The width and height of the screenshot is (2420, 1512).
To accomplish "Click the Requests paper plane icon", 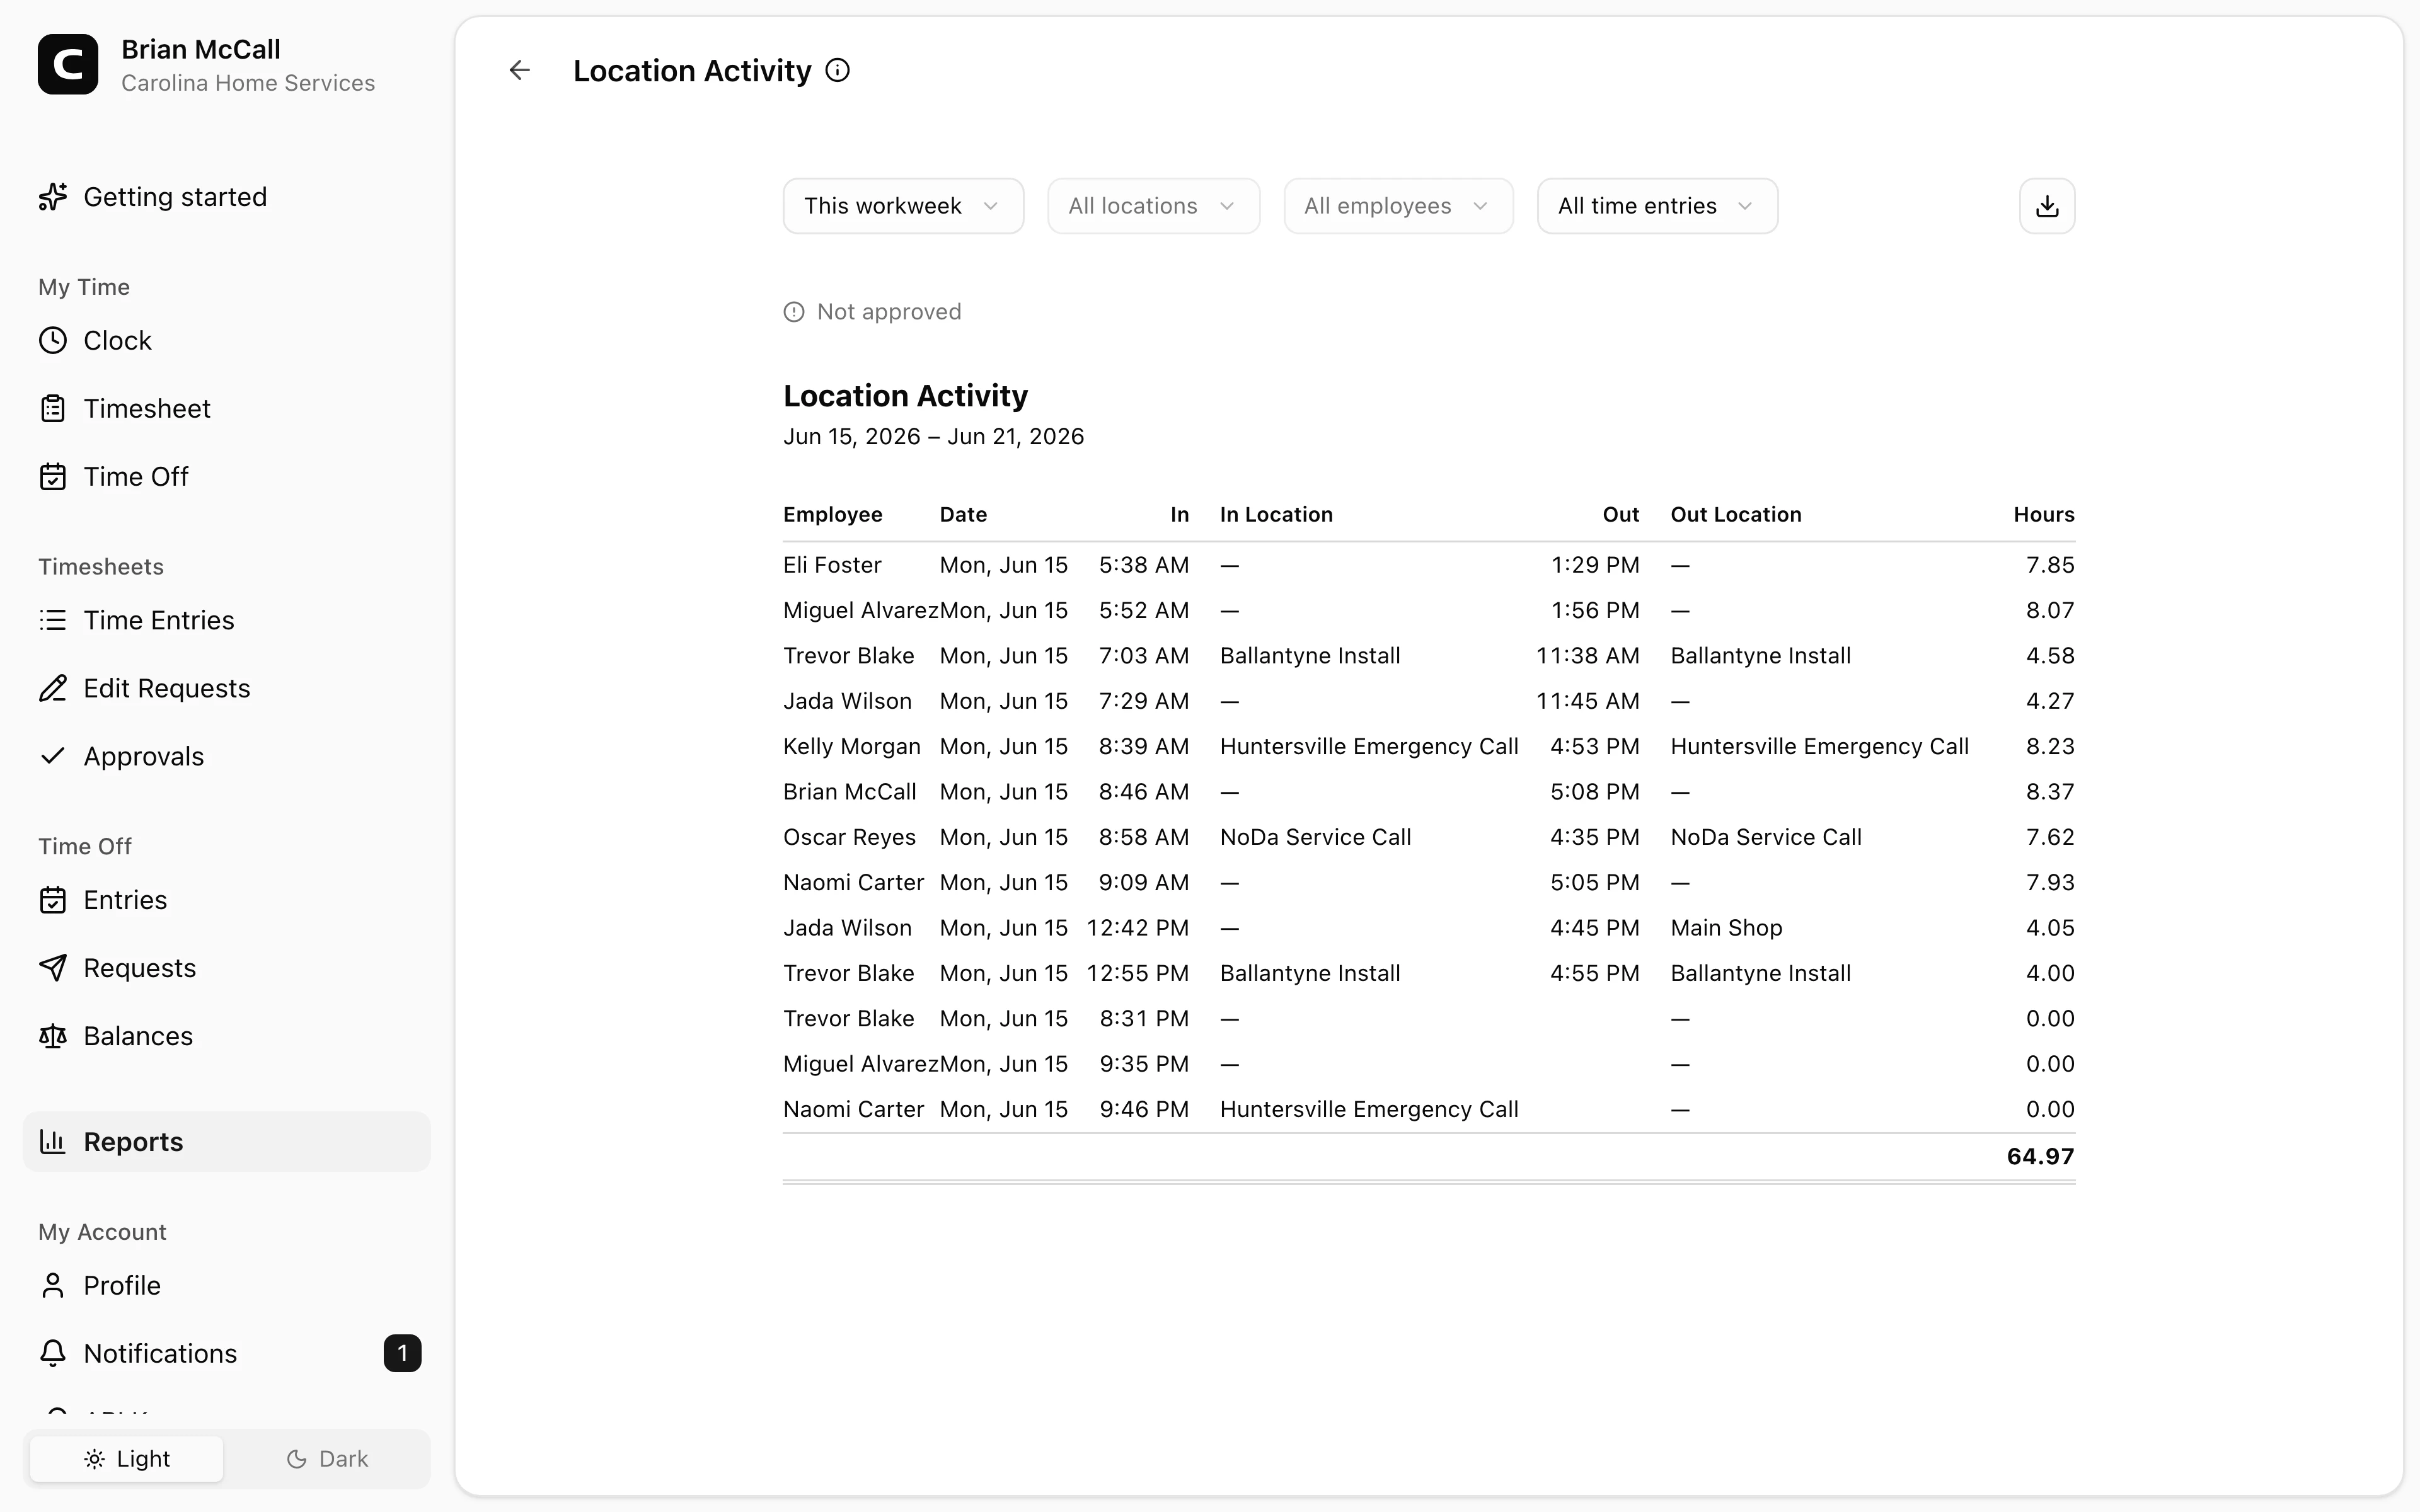I will click(x=53, y=969).
